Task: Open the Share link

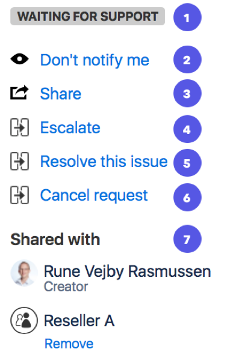Action: [x=61, y=94]
